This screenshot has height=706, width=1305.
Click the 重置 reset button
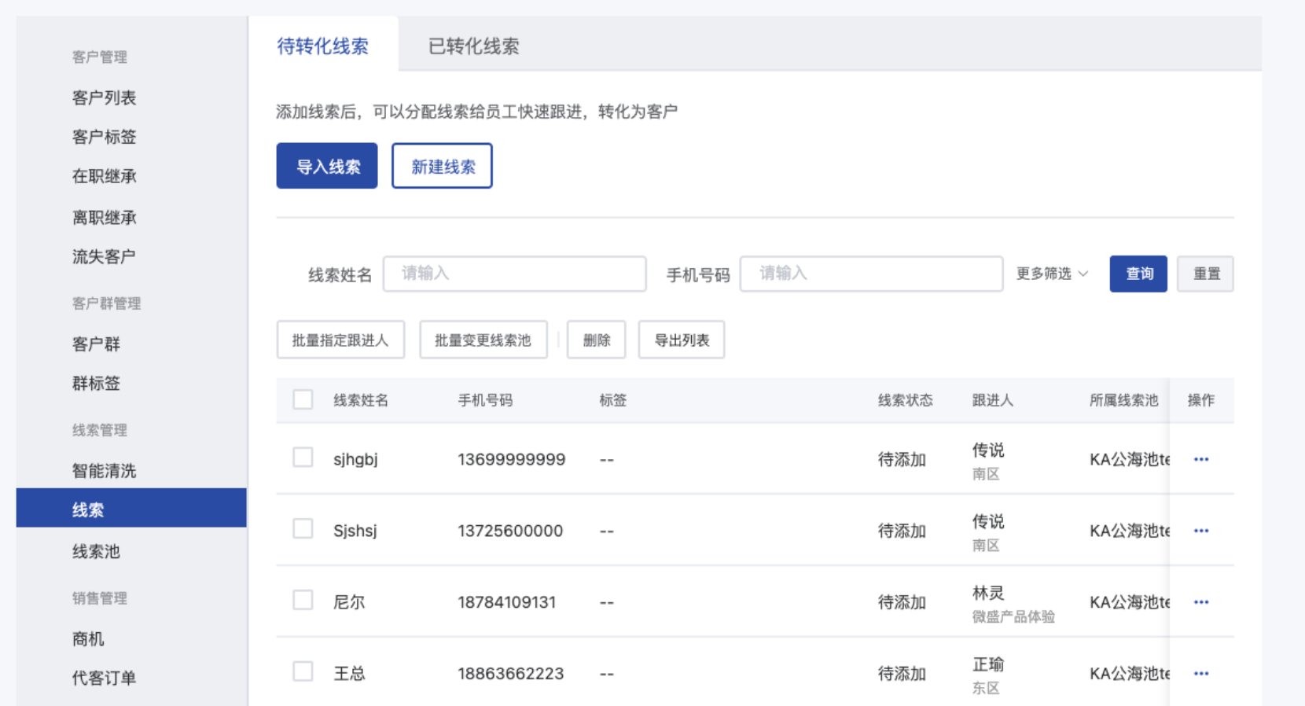click(x=1205, y=274)
